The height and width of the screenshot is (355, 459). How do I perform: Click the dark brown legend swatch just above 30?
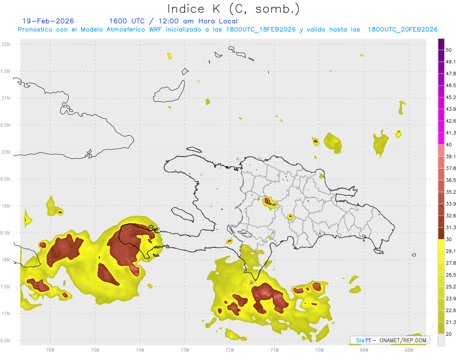441,234
